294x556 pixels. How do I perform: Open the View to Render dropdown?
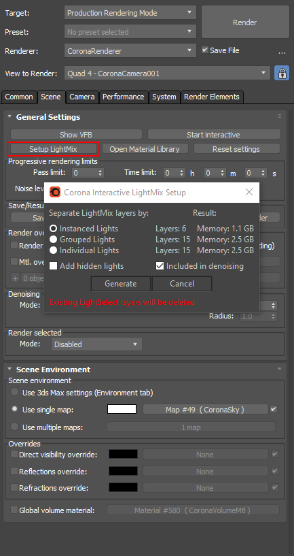click(x=167, y=73)
